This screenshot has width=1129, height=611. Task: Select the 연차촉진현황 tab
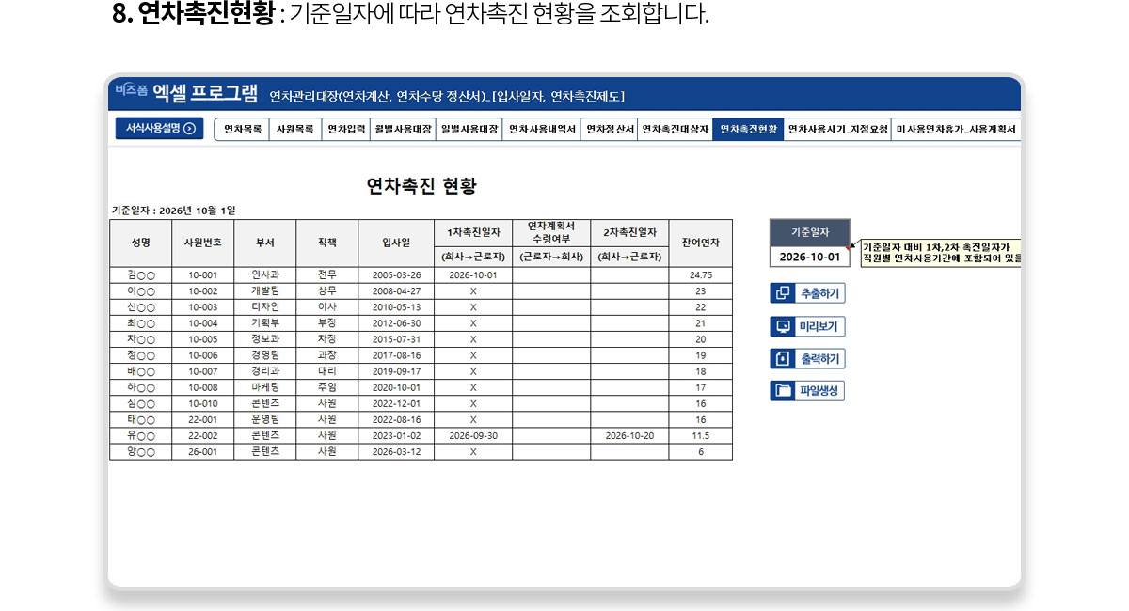pos(748,130)
